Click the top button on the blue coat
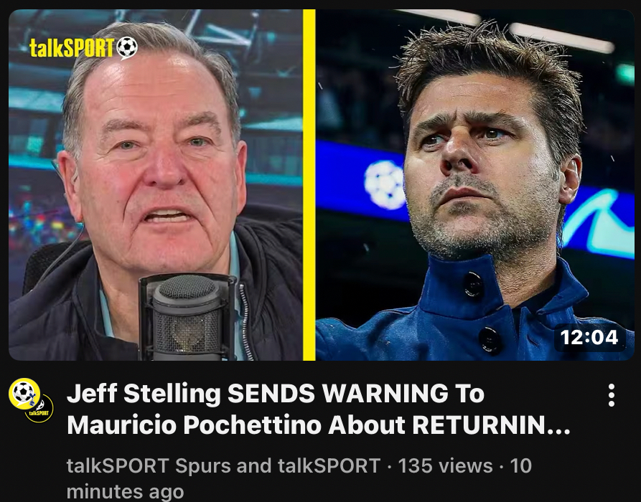Screen dimensions: 641x502 pos(473,284)
